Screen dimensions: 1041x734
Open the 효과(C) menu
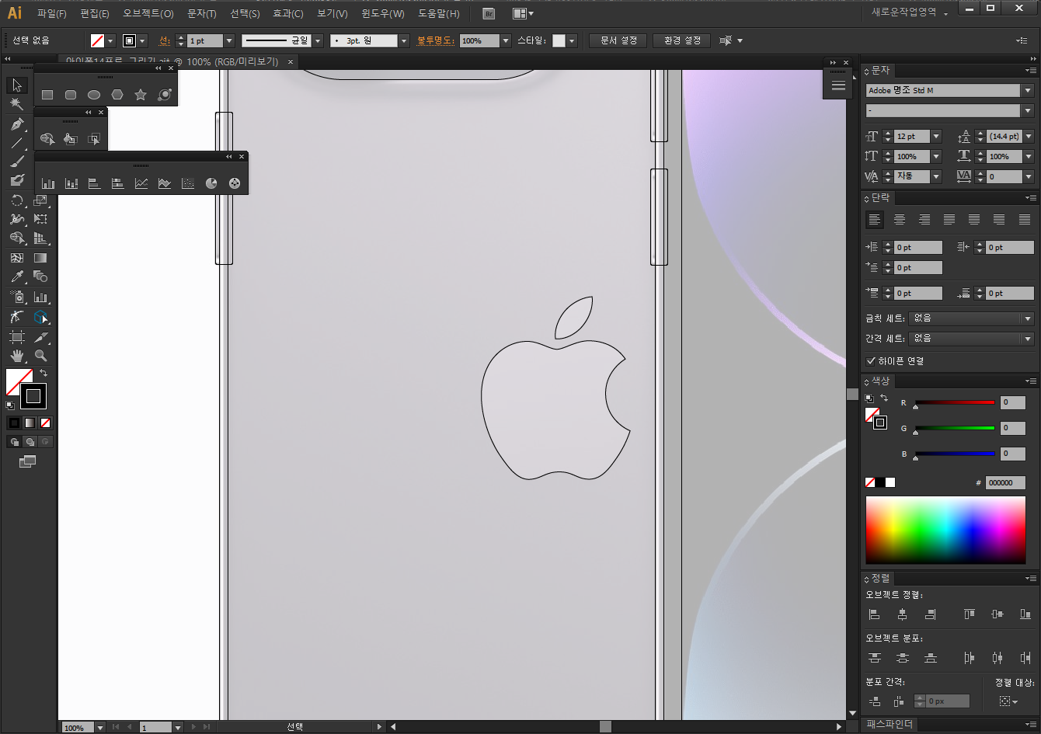point(288,13)
